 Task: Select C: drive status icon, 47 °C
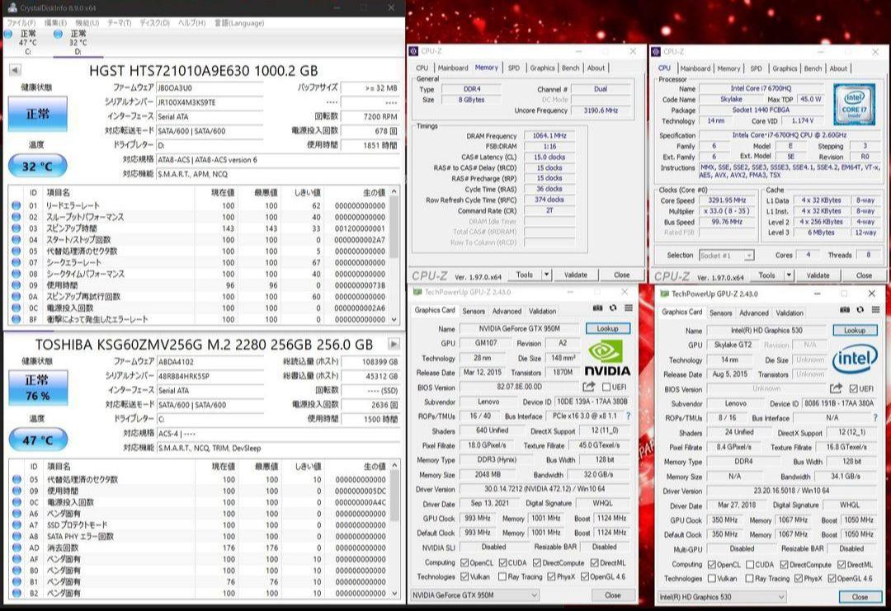(x=8, y=34)
